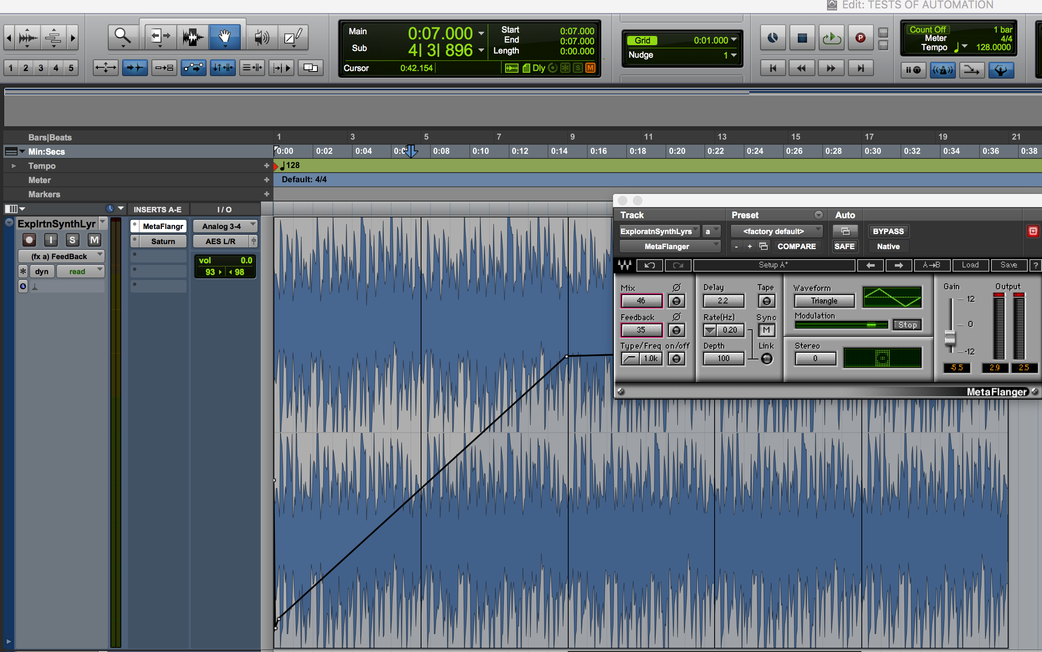The width and height of the screenshot is (1042, 652).
Task: Select the Grabber hand tool
Action: coord(225,37)
